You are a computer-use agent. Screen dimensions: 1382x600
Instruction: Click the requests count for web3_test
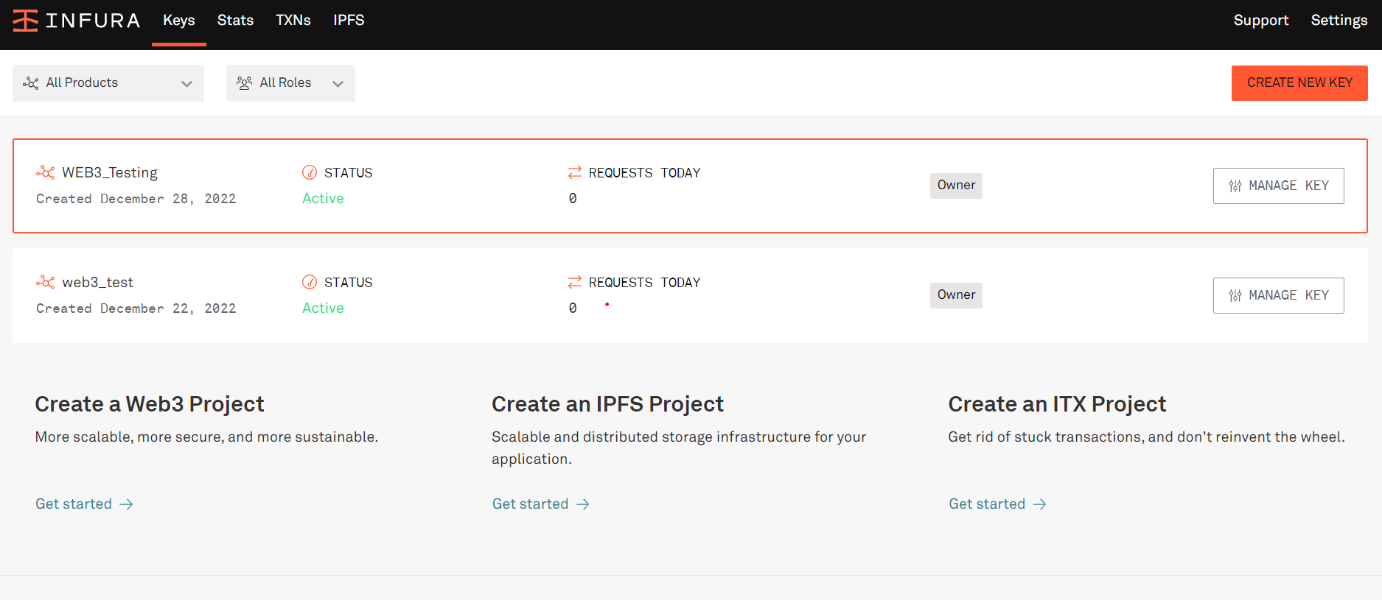pyautogui.click(x=573, y=308)
